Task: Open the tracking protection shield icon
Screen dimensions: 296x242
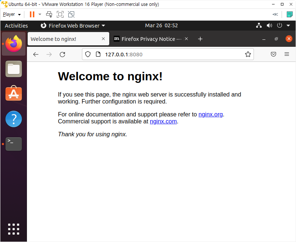Action: click(88, 54)
